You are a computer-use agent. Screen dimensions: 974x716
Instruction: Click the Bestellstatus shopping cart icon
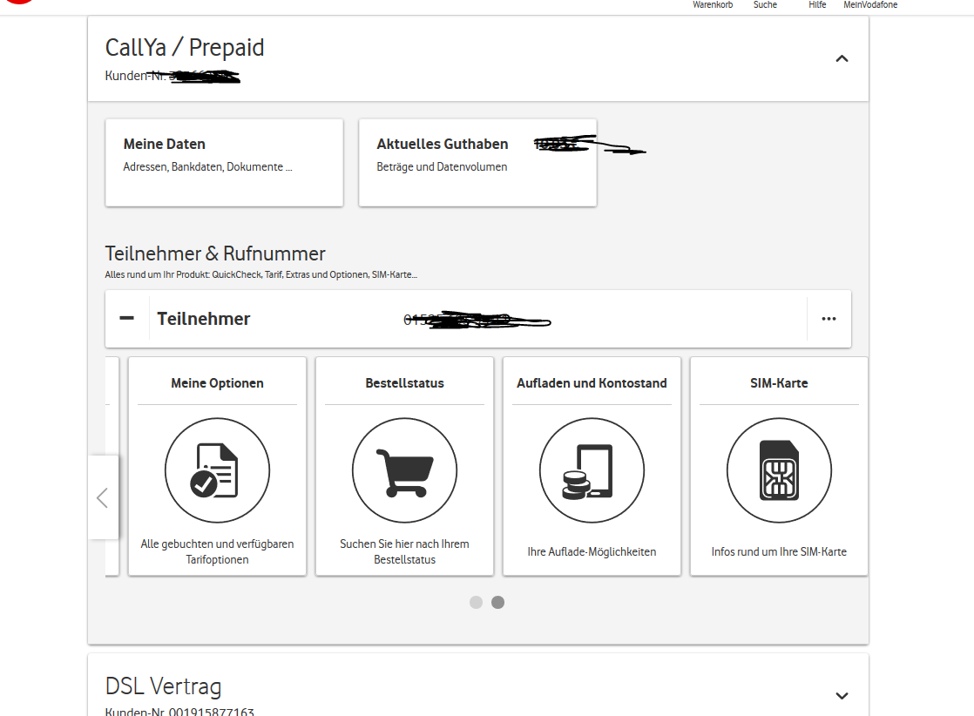coord(404,470)
